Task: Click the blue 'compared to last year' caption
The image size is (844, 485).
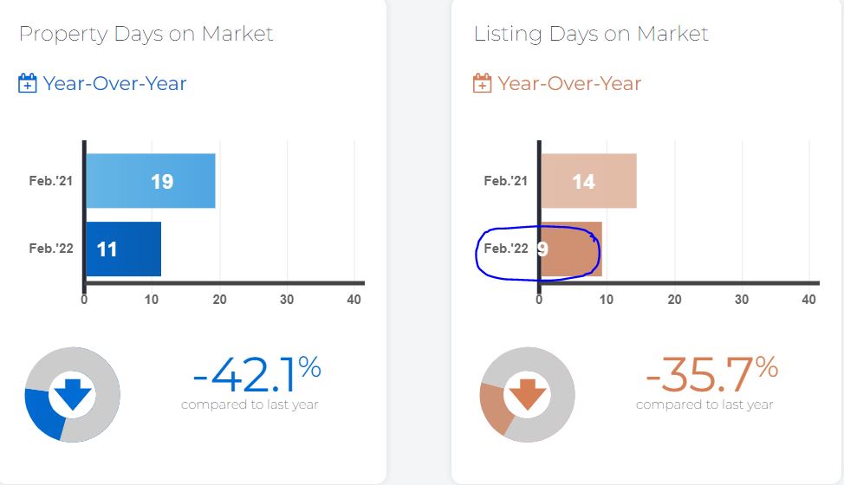Action: 250,404
